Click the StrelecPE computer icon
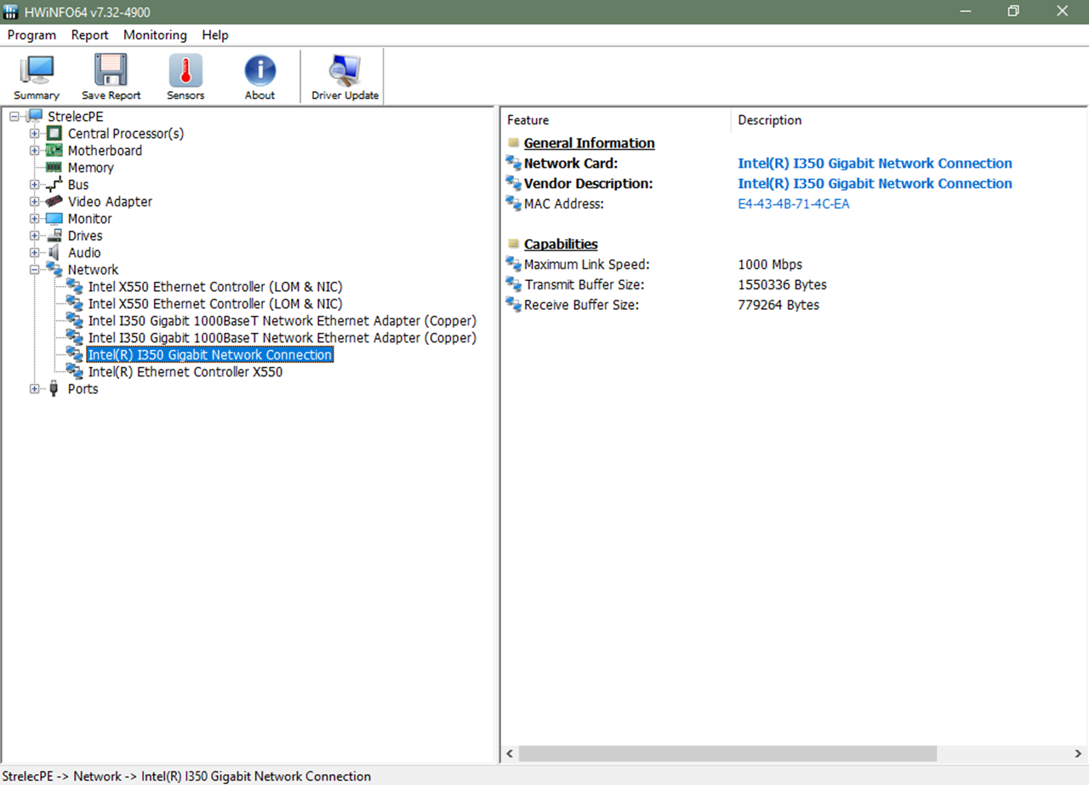Screen dimensions: 1089x785 coord(35,116)
